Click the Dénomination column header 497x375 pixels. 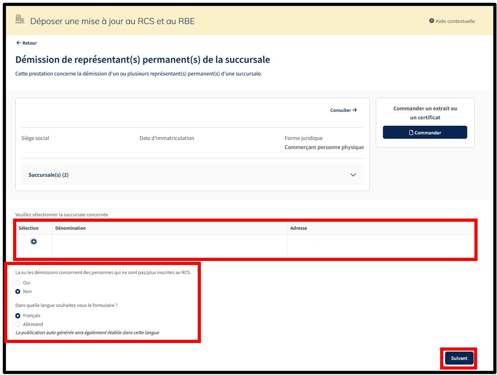click(x=70, y=228)
